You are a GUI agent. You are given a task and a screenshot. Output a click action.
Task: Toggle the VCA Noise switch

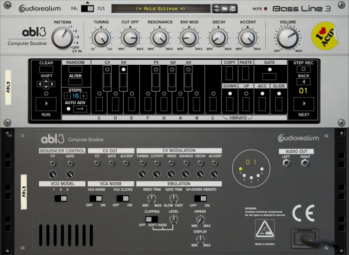point(96,198)
